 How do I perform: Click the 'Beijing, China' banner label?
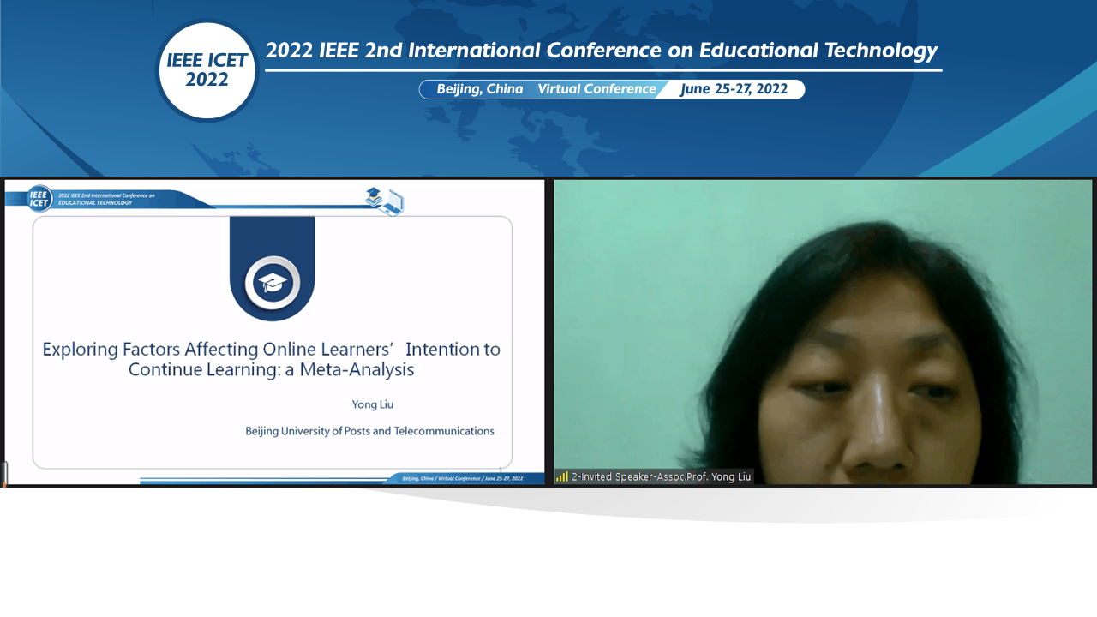[x=479, y=89]
